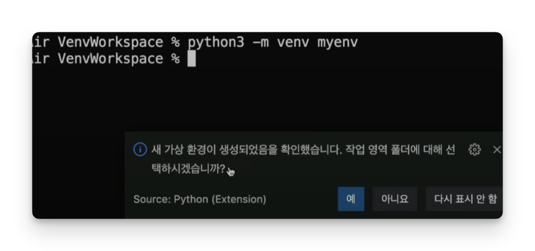Viewport: 535px width, 251px height.
Task: Click VenvWorkspace in the second prompt line
Action: 110,58
